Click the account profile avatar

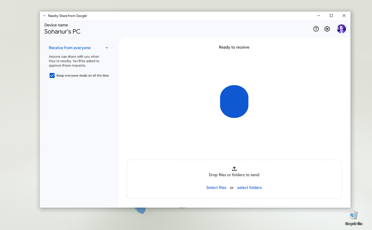[x=342, y=29]
